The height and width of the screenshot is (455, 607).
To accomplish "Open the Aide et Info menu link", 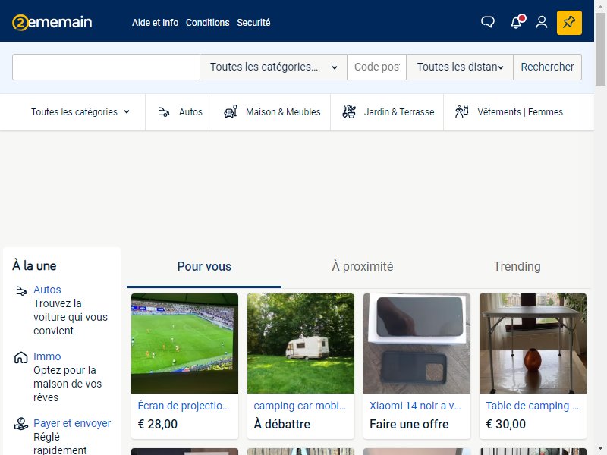I will [x=155, y=23].
